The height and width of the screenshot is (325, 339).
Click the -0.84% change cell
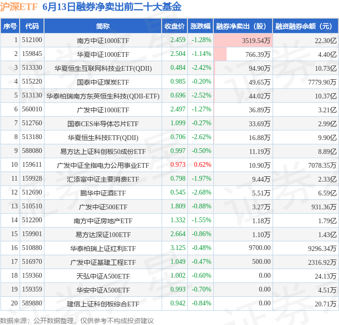[201, 303]
